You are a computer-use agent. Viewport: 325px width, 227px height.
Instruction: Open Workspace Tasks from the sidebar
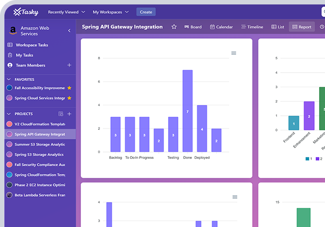click(x=32, y=45)
